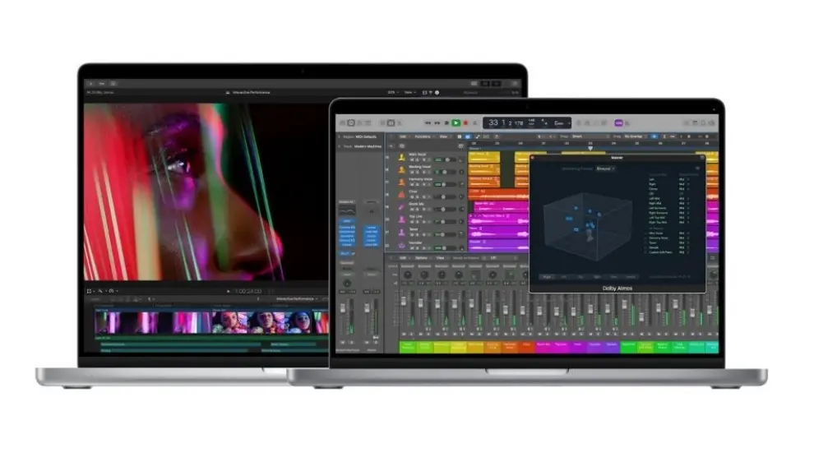
Task: Open the Functions dropdown in tracks area
Action: point(424,136)
